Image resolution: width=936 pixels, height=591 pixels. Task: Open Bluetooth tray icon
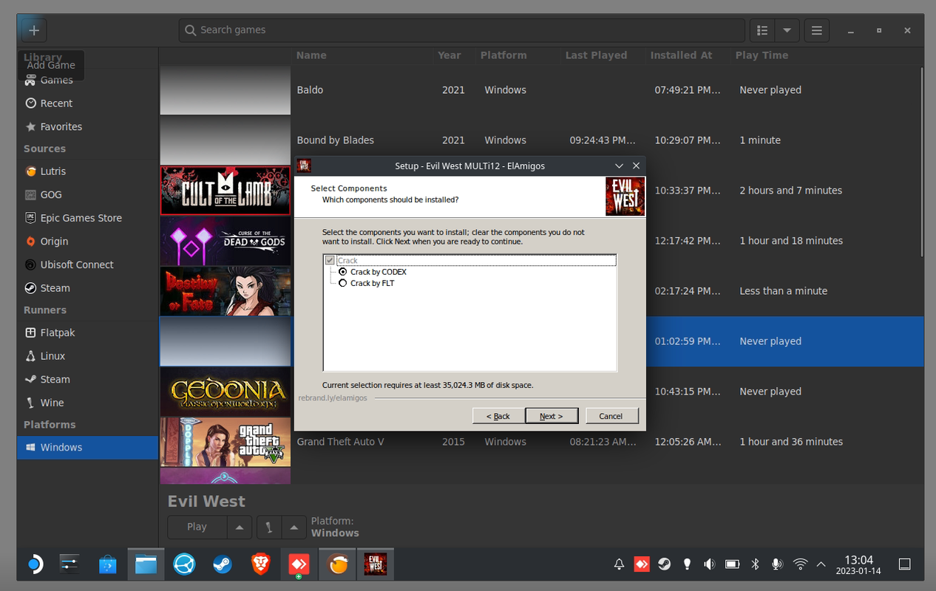pos(755,564)
